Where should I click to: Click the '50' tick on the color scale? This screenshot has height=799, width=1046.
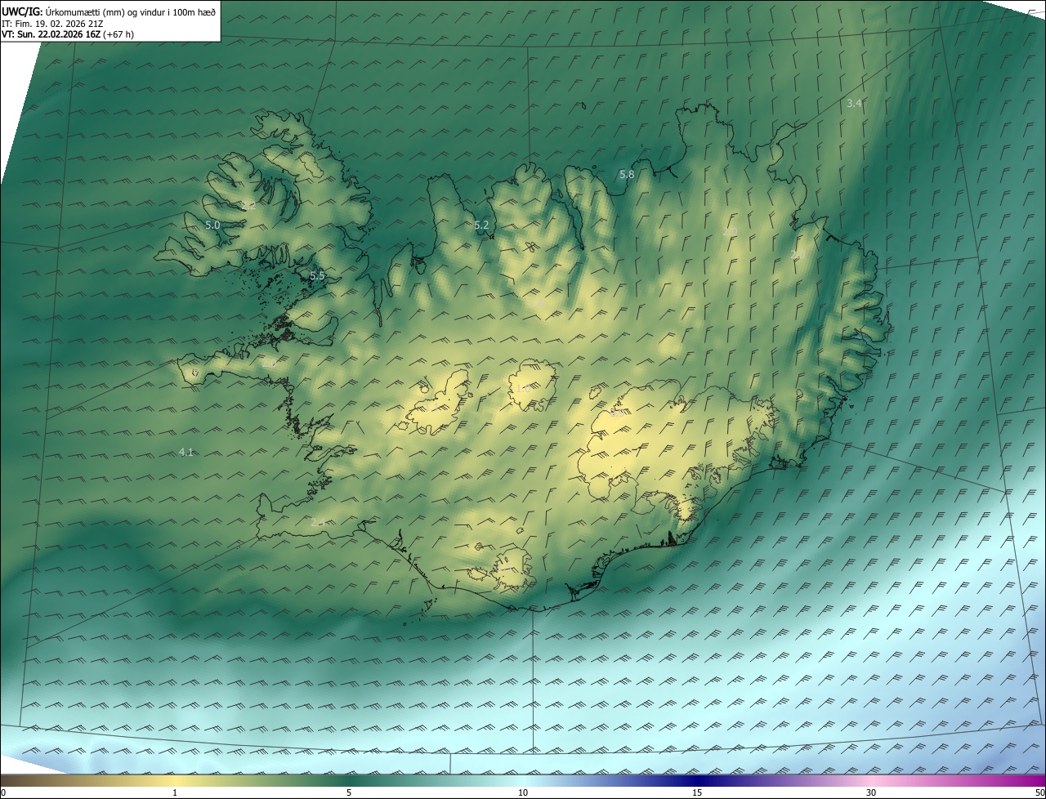(x=1039, y=792)
